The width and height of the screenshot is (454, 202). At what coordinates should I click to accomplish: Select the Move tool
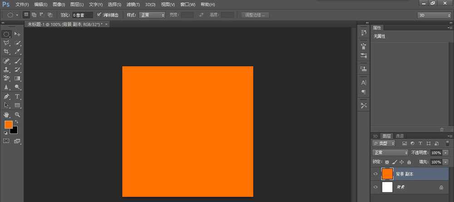click(x=18, y=34)
